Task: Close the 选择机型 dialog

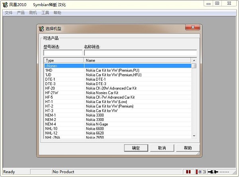Action: [x=193, y=27]
